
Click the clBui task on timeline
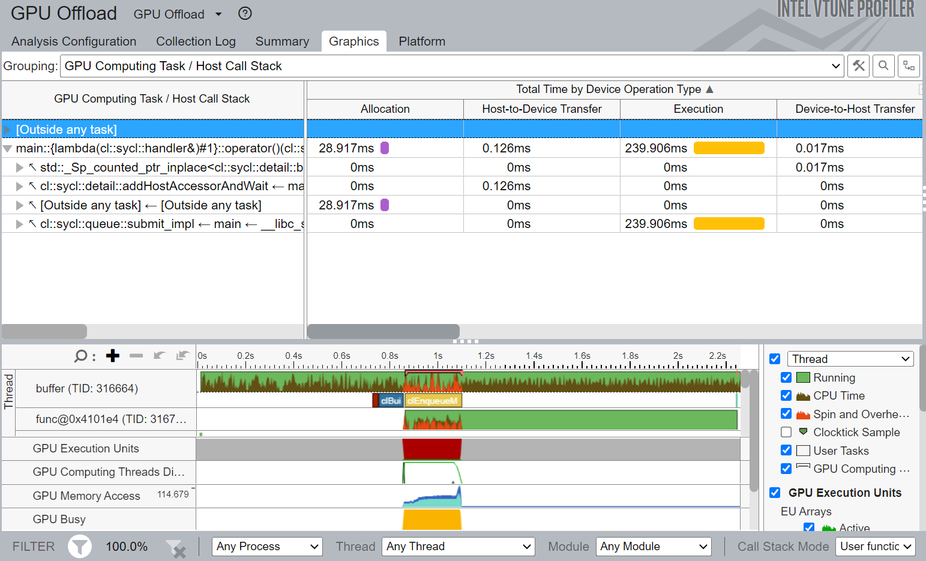point(391,401)
